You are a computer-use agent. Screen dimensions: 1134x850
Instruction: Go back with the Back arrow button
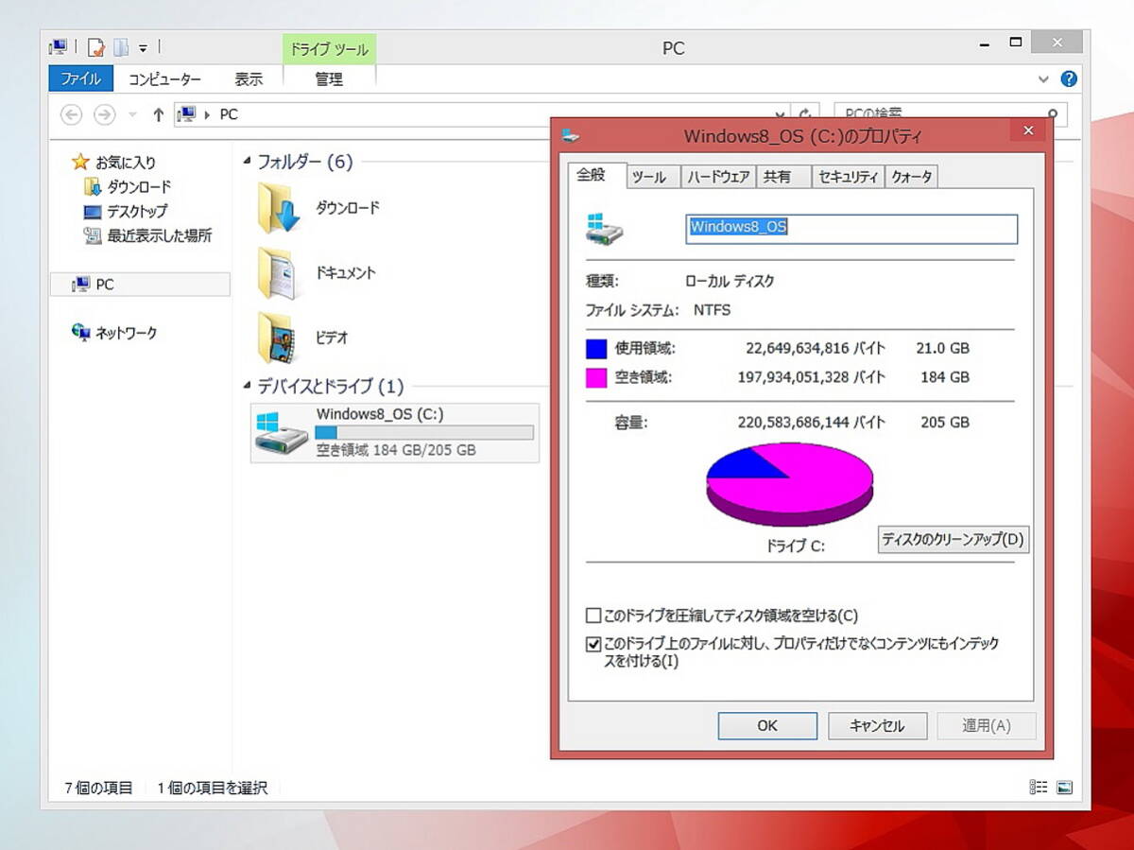tap(71, 114)
